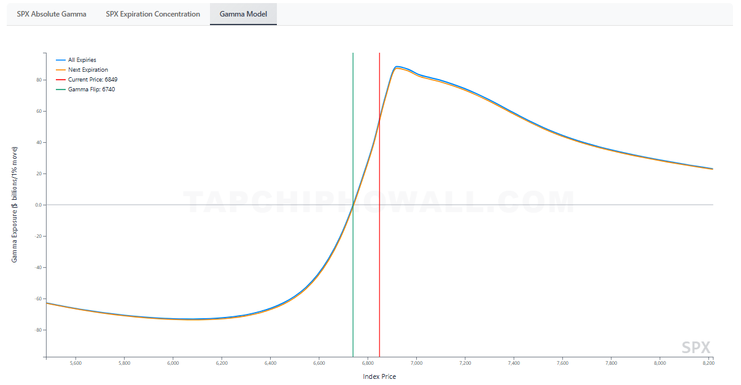Click the Gamma Exposure y-axis title
The width and height of the screenshot is (741, 385).
tap(15, 205)
